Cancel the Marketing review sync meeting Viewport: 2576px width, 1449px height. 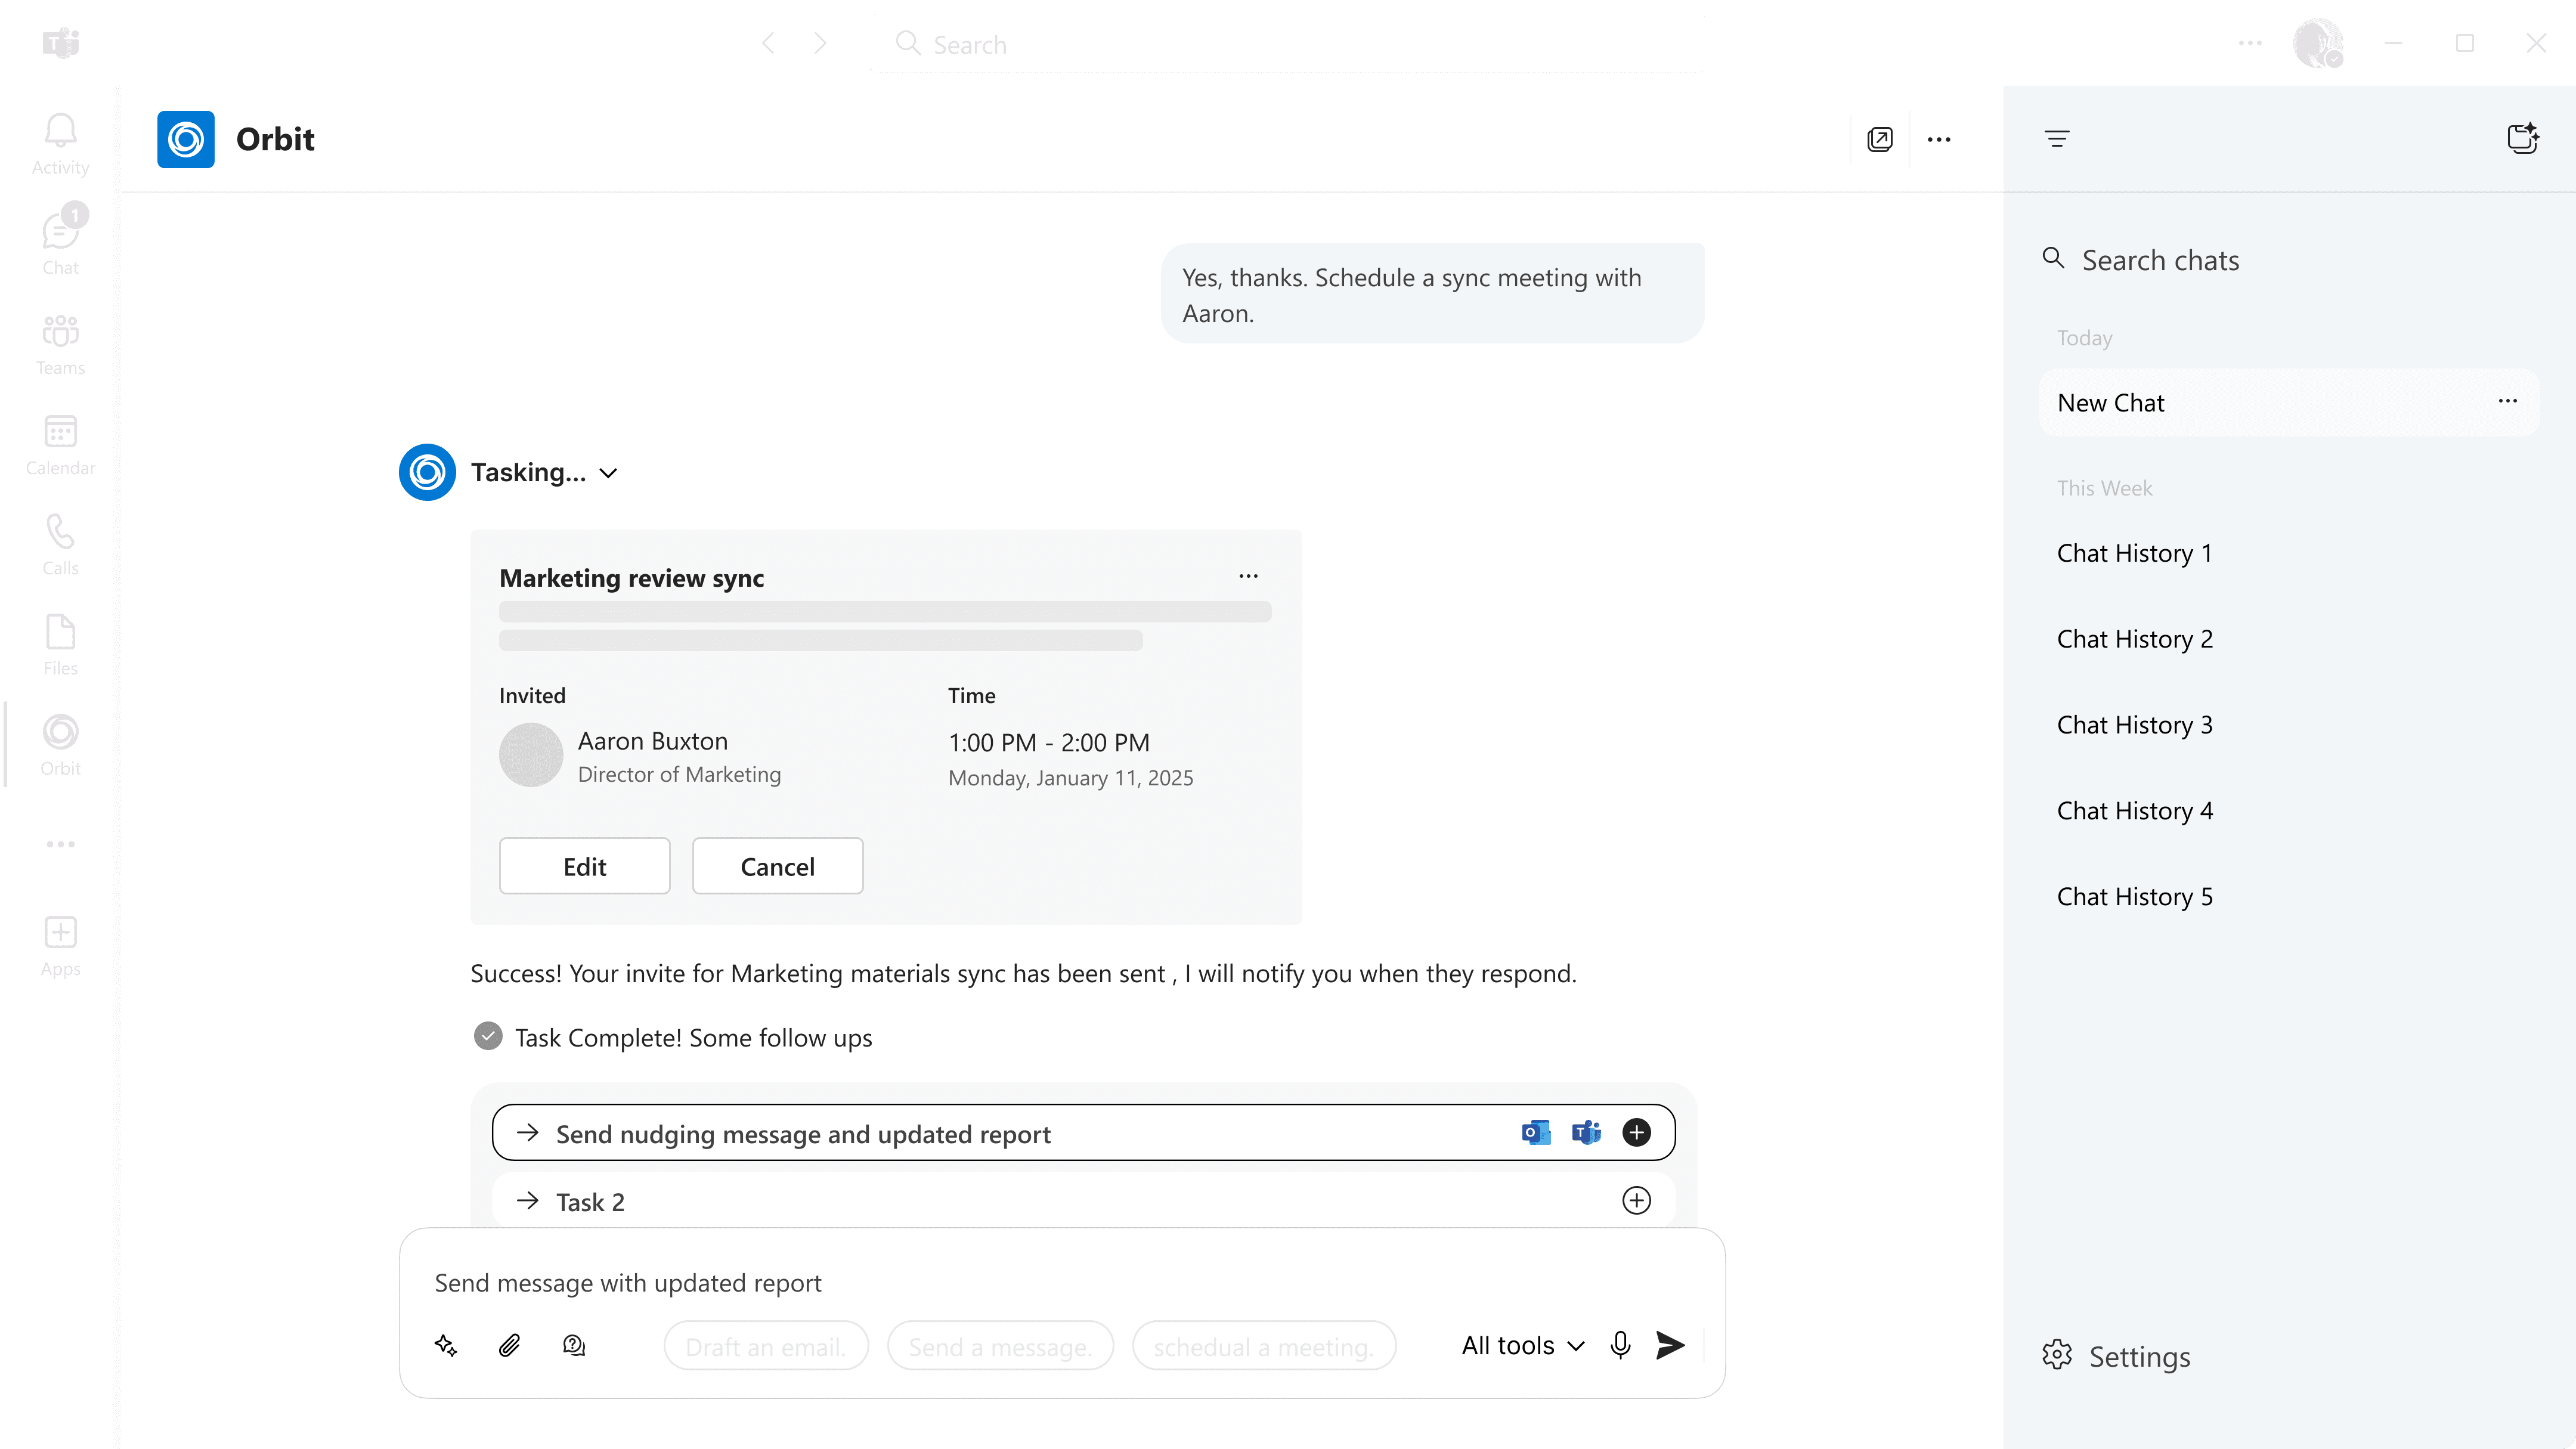(777, 866)
